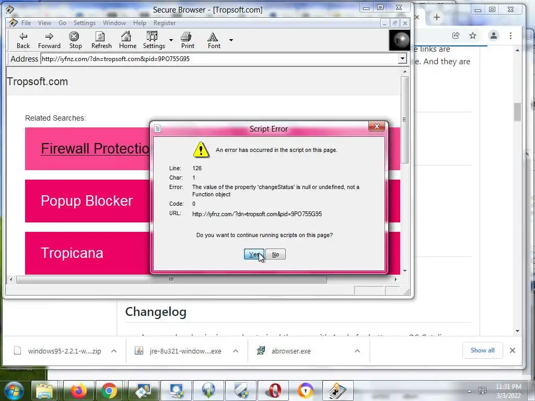Open the shield icon in taskbar
535x401 pixels.
242,391
